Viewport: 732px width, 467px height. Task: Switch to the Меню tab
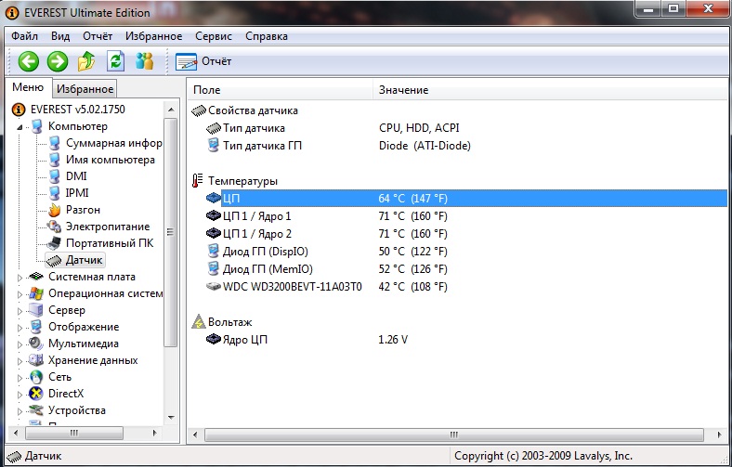point(28,87)
